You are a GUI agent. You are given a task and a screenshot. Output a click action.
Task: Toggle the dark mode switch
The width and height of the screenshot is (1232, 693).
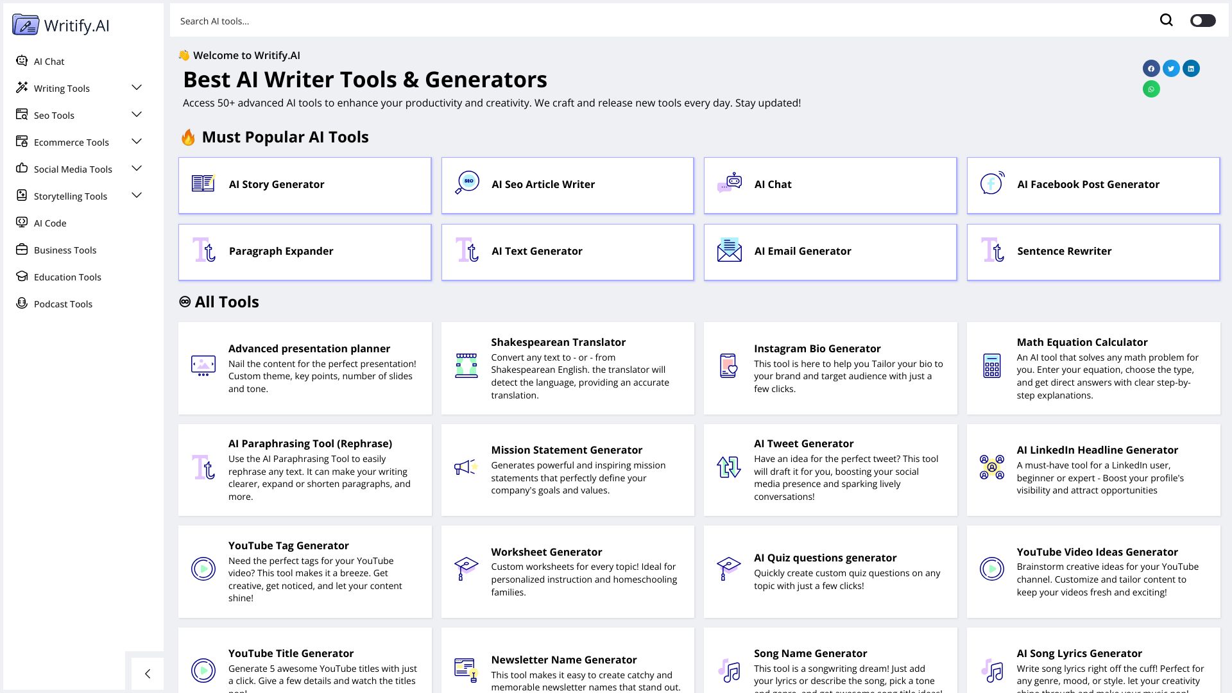[1202, 21]
